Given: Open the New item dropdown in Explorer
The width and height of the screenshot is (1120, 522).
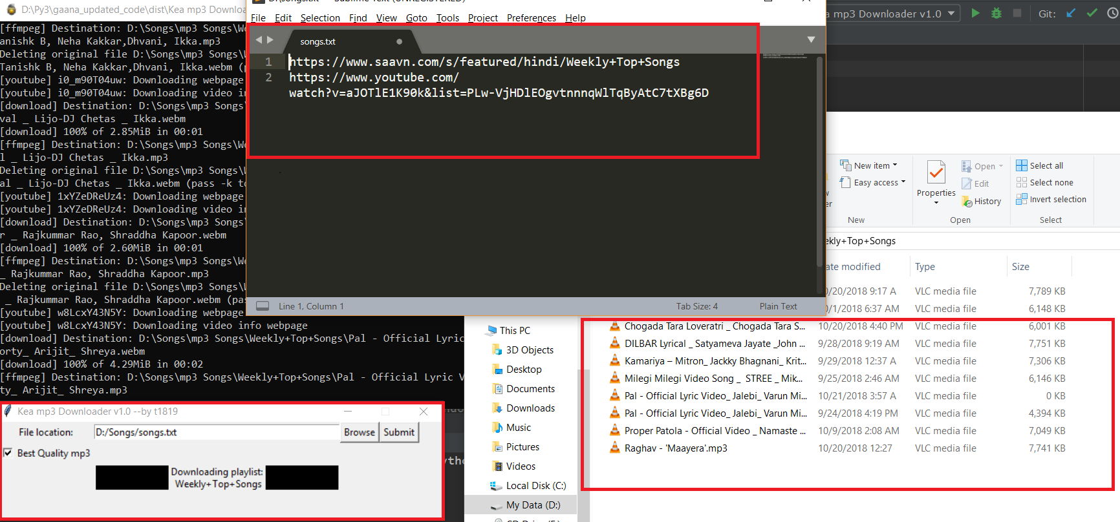Looking at the screenshot, I should 868,165.
